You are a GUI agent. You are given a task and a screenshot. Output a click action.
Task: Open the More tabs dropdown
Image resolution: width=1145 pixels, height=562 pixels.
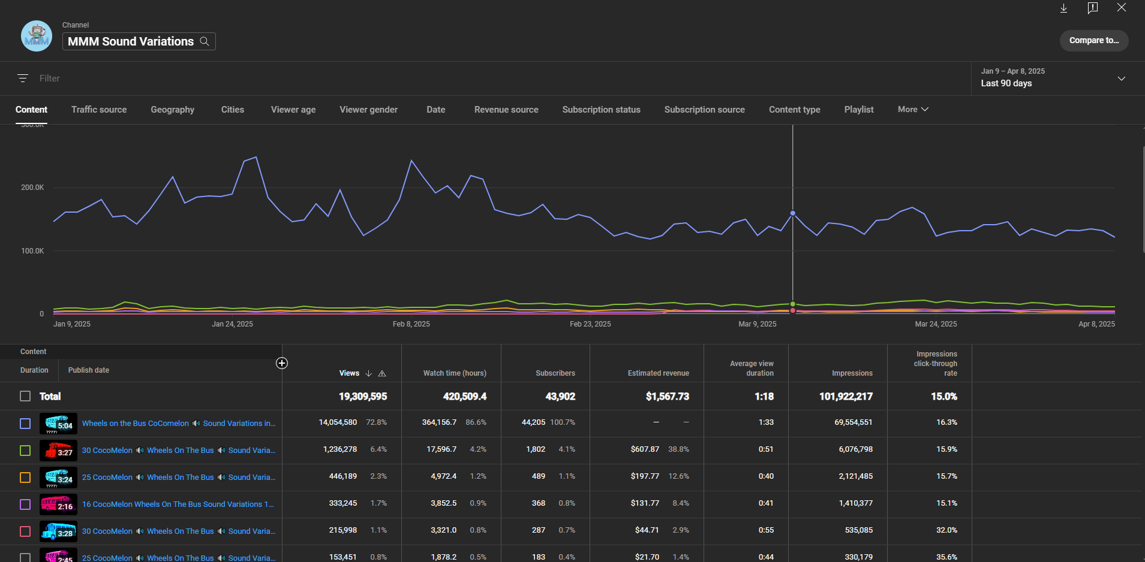[x=913, y=109]
